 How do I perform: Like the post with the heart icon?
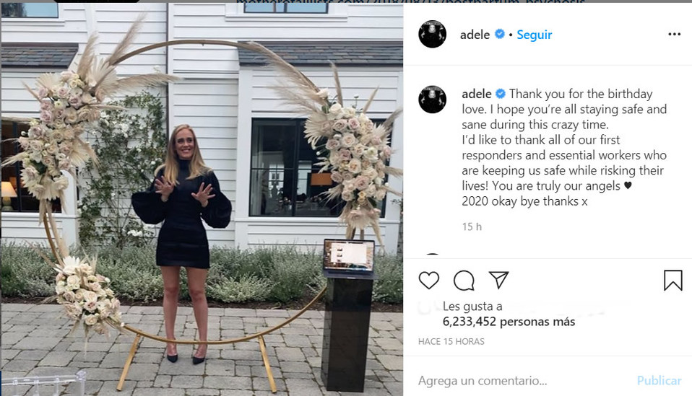pos(428,280)
